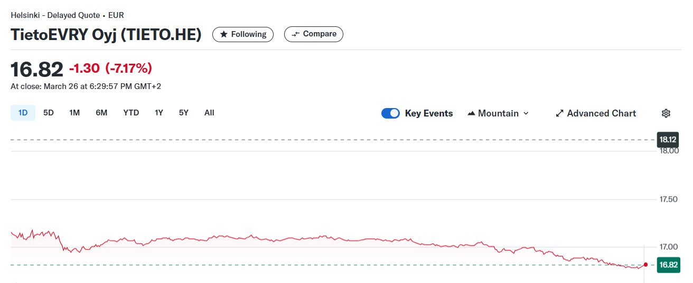Viewport: 693px width, 283px height.
Task: Open the chart settings gear icon
Action: pyautogui.click(x=666, y=113)
